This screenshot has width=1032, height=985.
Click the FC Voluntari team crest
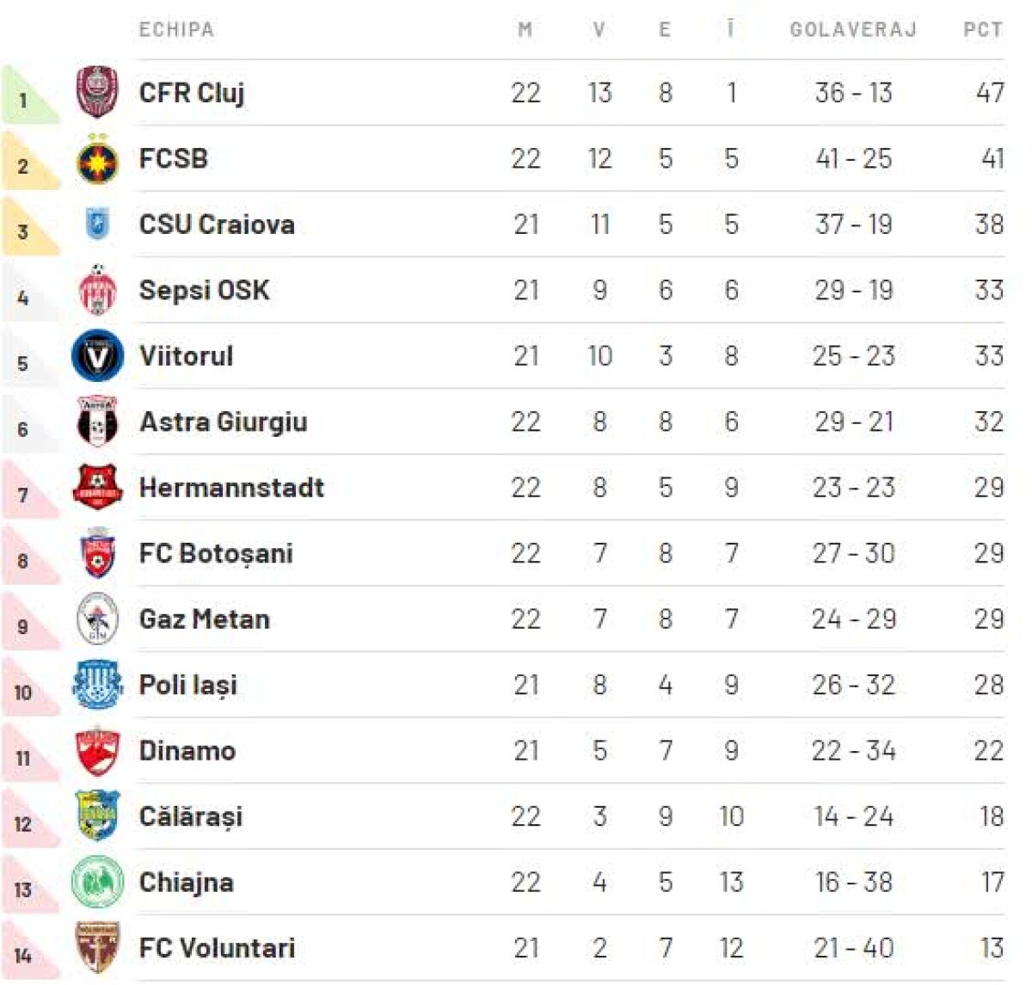[97, 948]
